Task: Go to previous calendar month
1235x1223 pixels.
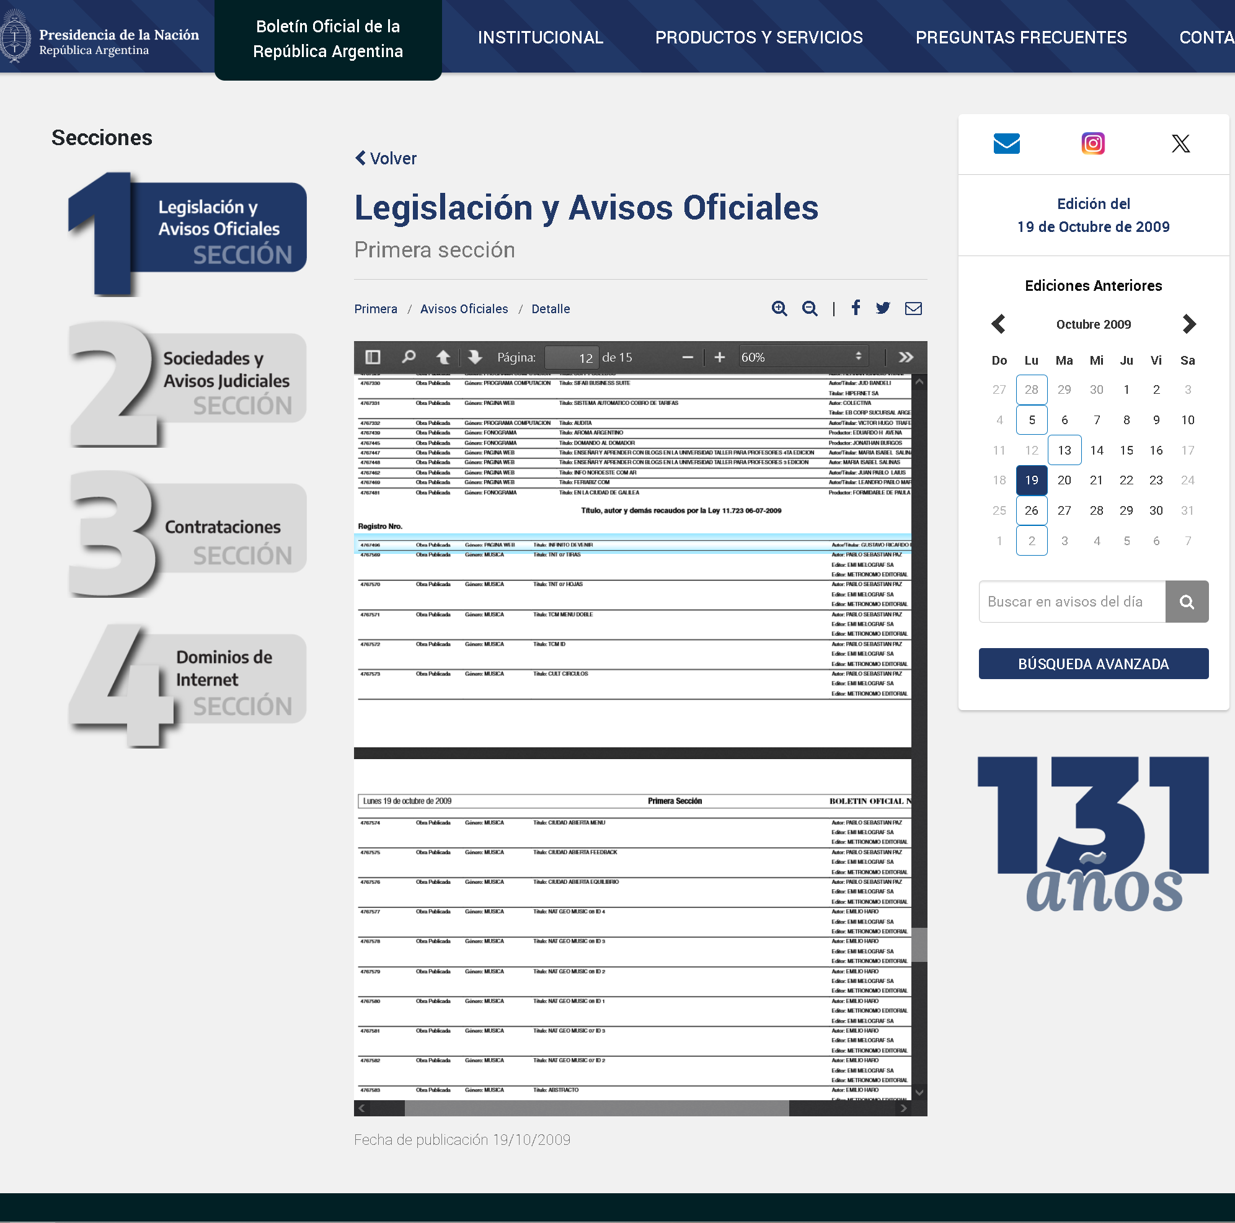Action: tap(999, 324)
